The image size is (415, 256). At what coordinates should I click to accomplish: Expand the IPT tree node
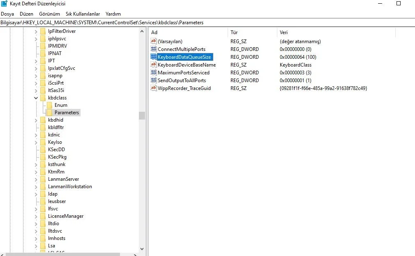click(36, 61)
